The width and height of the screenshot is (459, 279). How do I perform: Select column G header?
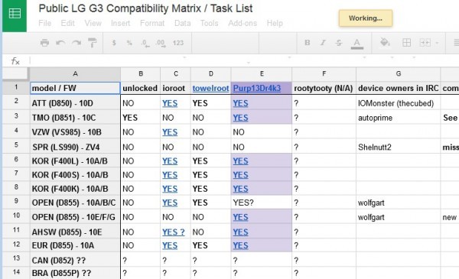(399, 73)
